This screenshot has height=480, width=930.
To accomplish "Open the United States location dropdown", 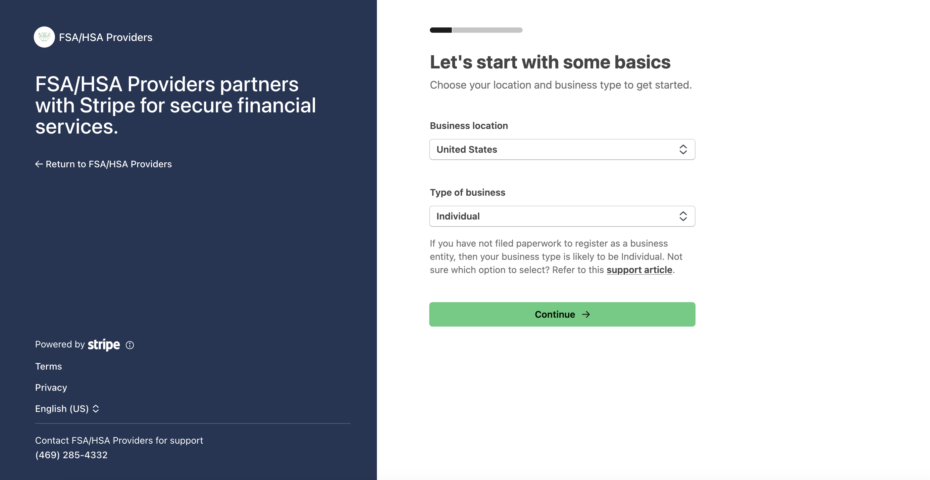I will pyautogui.click(x=562, y=149).
